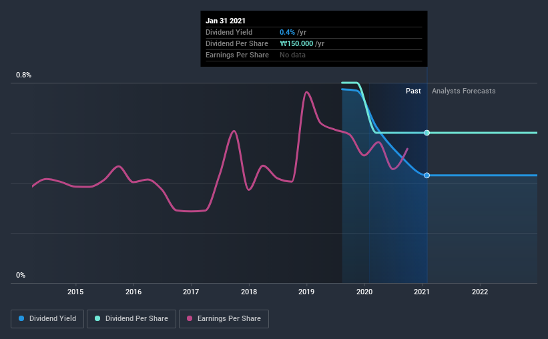Click the teal Dividend Per Share legend dot
548x339 pixels.
coord(97,318)
